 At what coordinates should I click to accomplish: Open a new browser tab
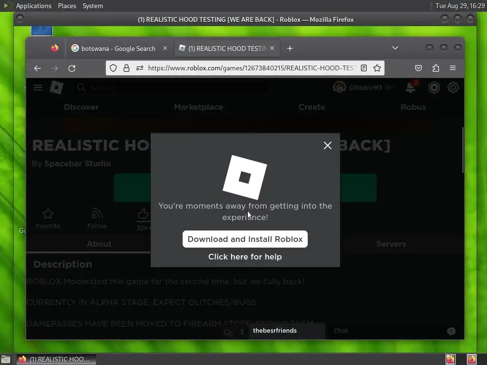point(290,48)
